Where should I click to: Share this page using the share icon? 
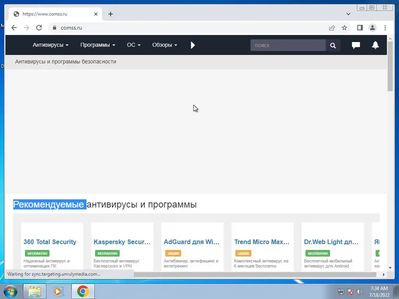(x=332, y=28)
